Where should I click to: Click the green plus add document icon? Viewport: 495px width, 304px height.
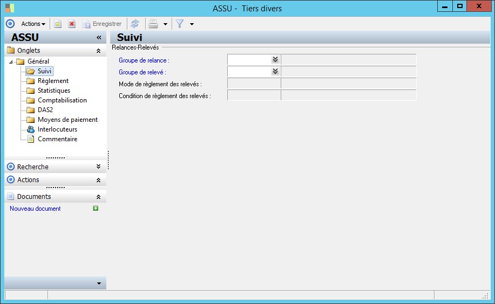(x=96, y=208)
